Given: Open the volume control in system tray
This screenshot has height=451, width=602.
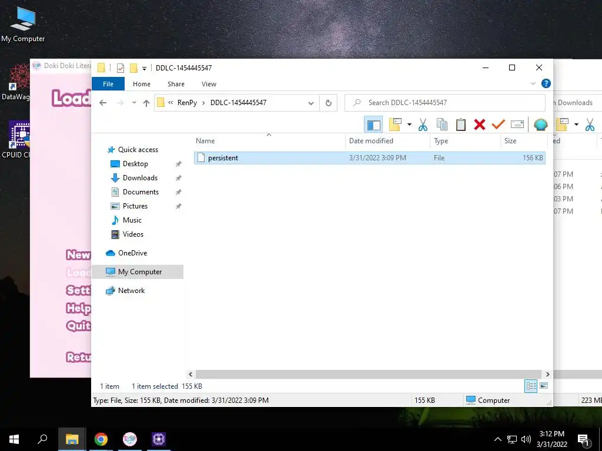Looking at the screenshot, I should (526, 439).
